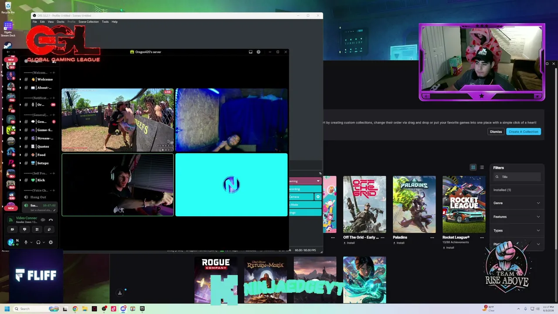558x314 pixels.
Task: Open Edit menu in OBS
Action: (42, 22)
